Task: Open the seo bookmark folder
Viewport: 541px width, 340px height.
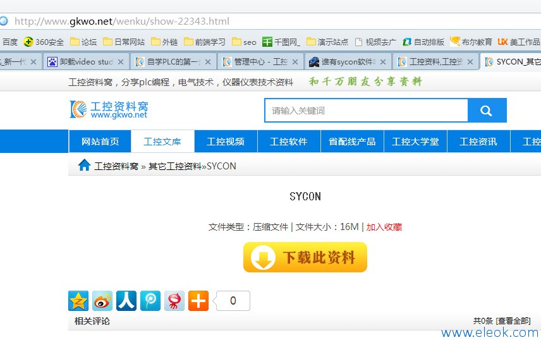Action: click(245, 42)
